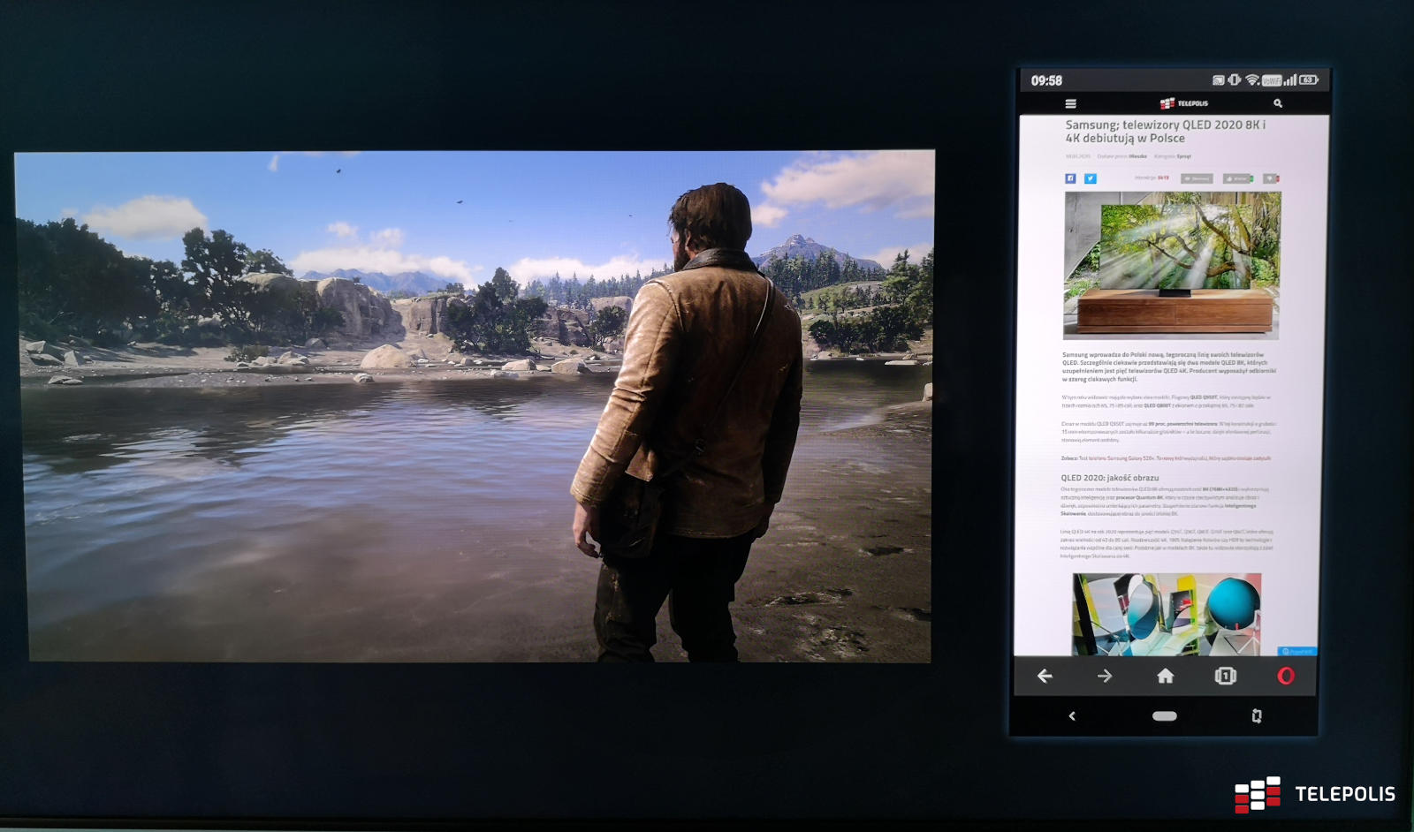Tap the Android home pill button
Screen dimensions: 1414x832
coord(1164,715)
